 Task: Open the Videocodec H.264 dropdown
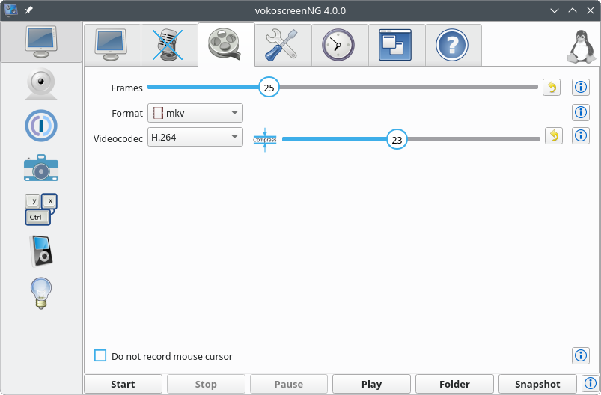pos(195,137)
